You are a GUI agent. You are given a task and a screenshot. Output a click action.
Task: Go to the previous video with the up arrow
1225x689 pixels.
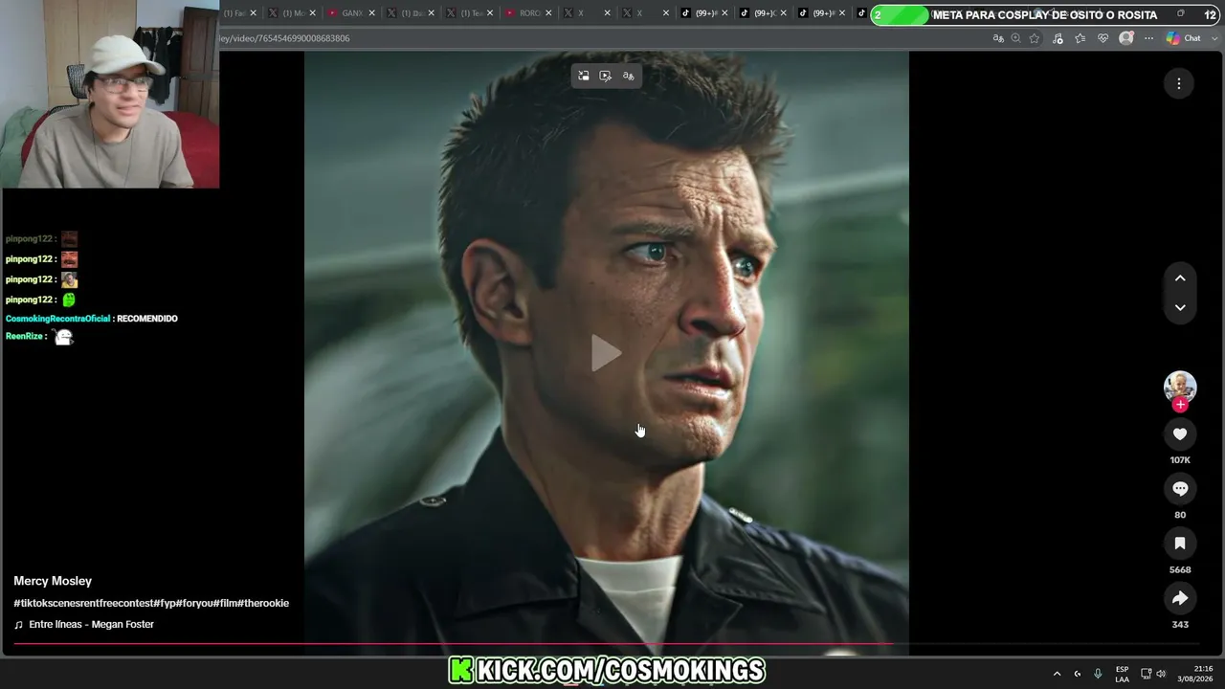pos(1180,278)
